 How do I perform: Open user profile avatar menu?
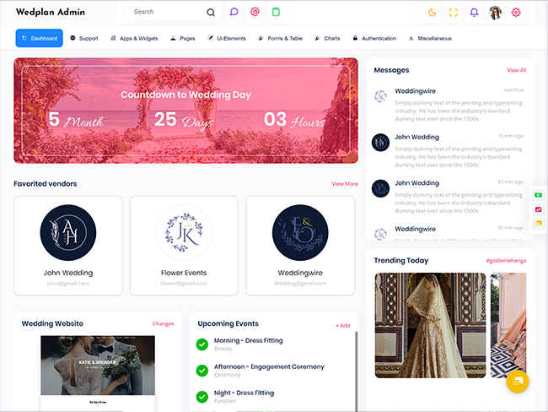[495, 13]
